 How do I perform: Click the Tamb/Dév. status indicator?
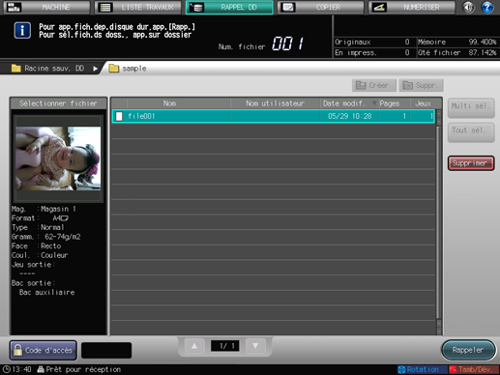pos(474,369)
